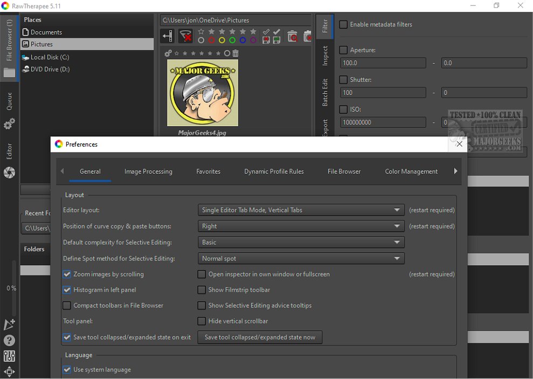Image resolution: width=533 pixels, height=379 pixels.
Task: Open Default complexity for Selective Editing dropdown
Action: [301, 243]
